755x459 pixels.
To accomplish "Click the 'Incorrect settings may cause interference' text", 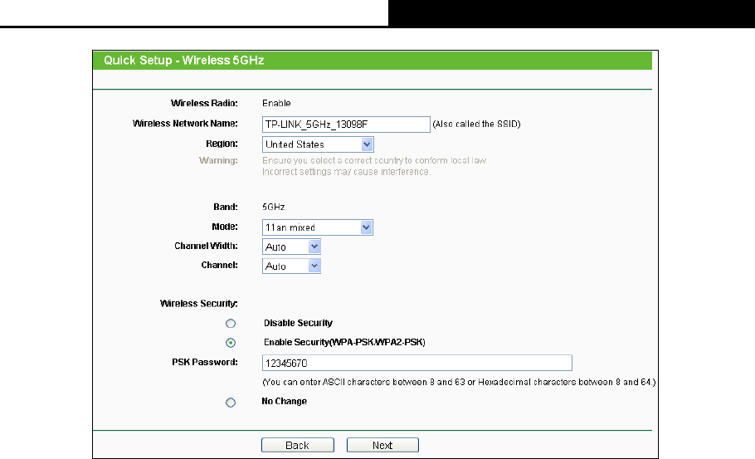I will pos(346,172).
